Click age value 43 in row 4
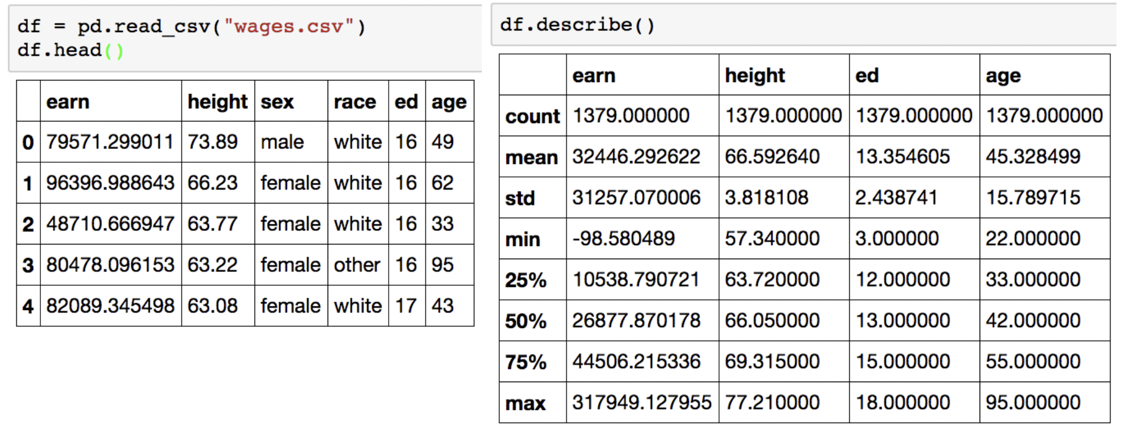Viewport: 1123px width, 429px height. click(443, 305)
